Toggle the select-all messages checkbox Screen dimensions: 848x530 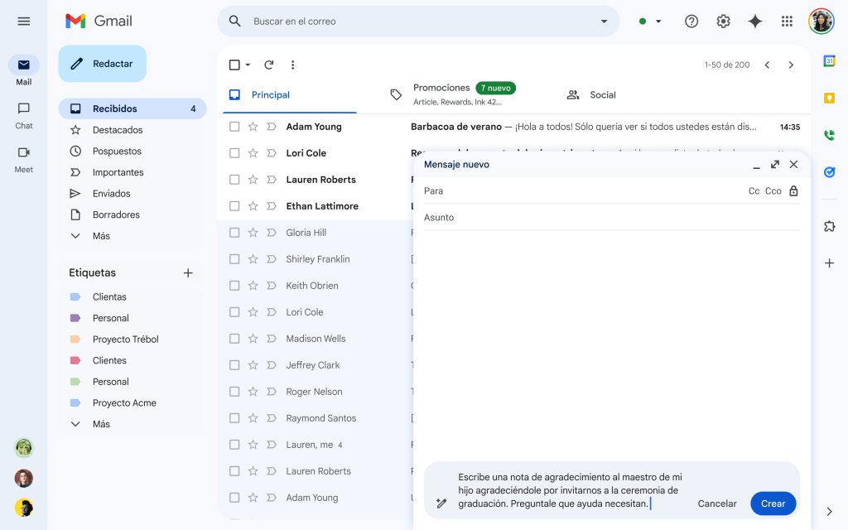[x=233, y=64]
